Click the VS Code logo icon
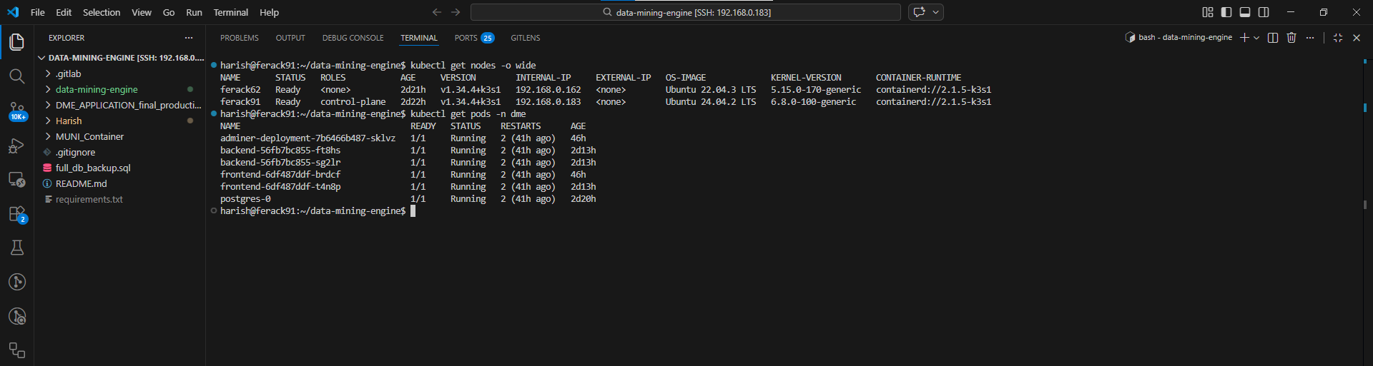 tap(13, 12)
